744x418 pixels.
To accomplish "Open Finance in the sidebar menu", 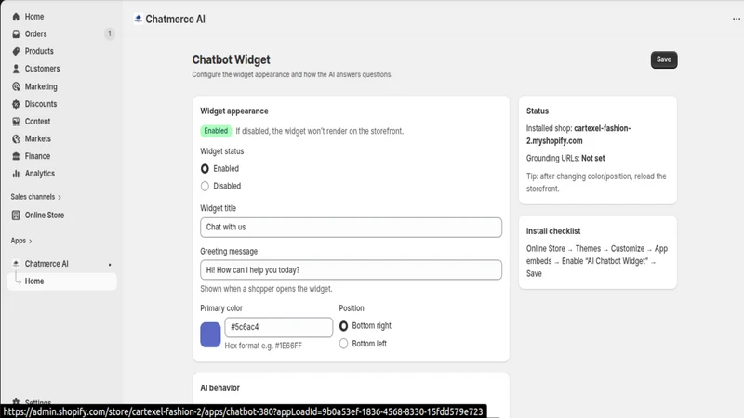I will coord(37,156).
